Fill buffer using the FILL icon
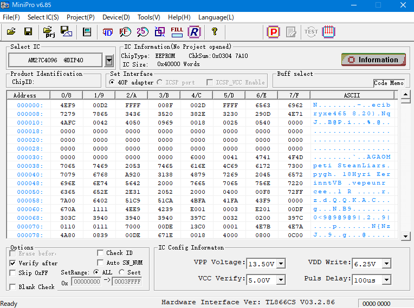This screenshot has height=308, width=414. pos(177,32)
